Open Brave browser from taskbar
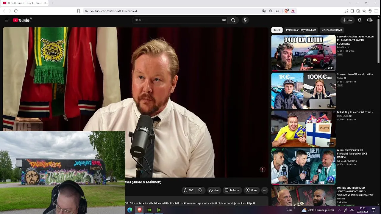The width and height of the screenshot is (381, 214). click(x=139, y=210)
